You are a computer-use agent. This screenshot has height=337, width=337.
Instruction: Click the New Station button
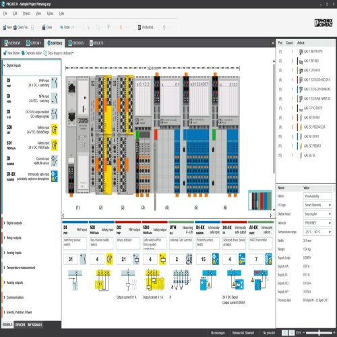11,53
